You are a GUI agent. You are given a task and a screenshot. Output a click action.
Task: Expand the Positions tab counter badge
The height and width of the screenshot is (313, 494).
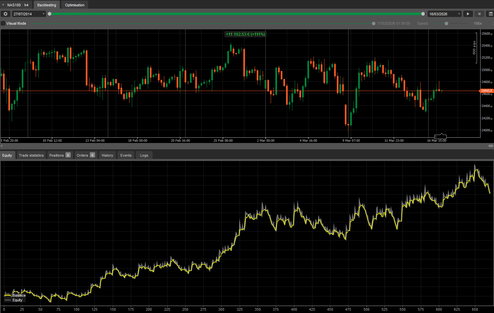pos(68,155)
